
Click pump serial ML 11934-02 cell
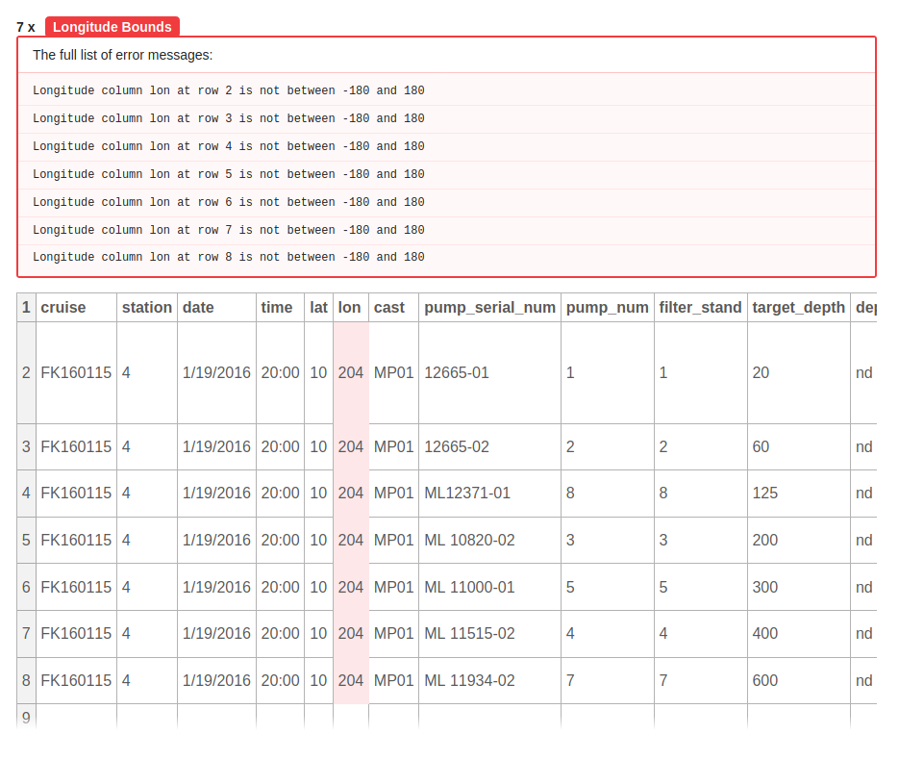(489, 680)
